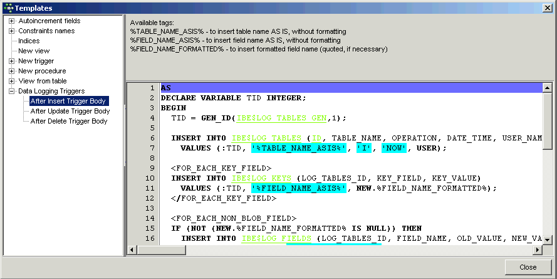Select Autoincrement fields in the tree
The height and width of the screenshot is (279, 557).
[49, 21]
